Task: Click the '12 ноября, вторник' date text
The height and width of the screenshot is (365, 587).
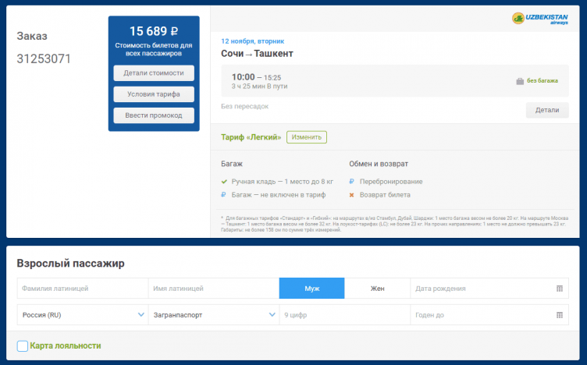Action: click(x=252, y=41)
